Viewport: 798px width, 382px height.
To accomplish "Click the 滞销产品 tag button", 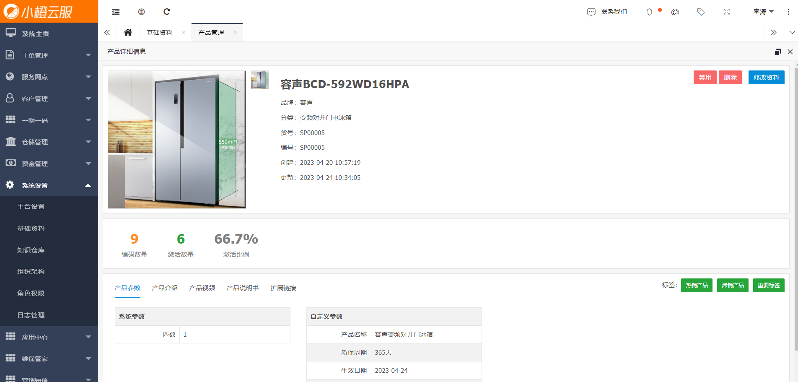I will coord(733,286).
